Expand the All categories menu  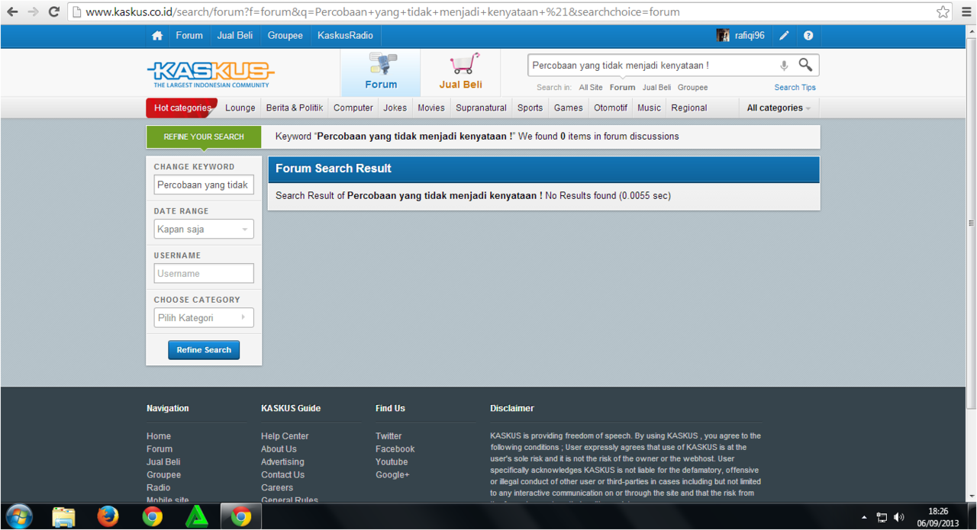(779, 108)
